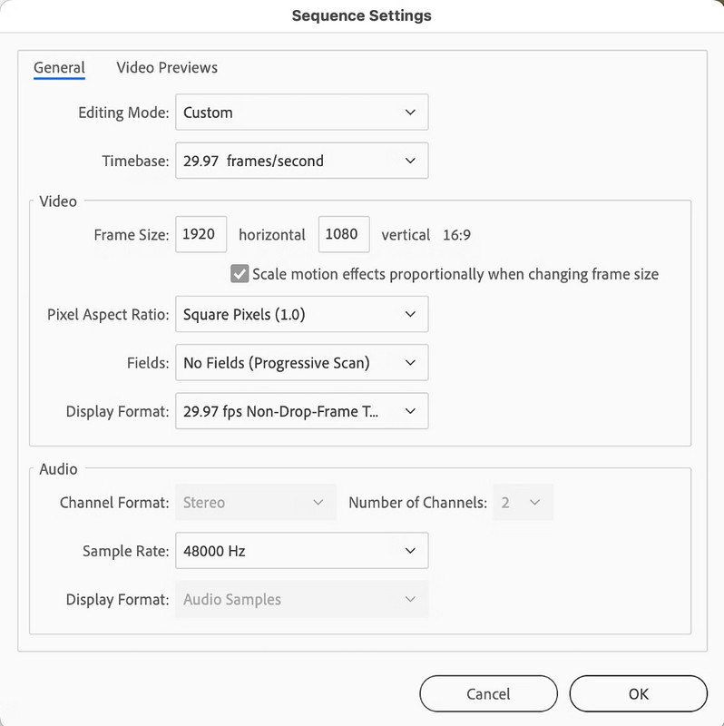Click the vertical frame size field 1080
The height and width of the screenshot is (726, 724).
coord(344,234)
